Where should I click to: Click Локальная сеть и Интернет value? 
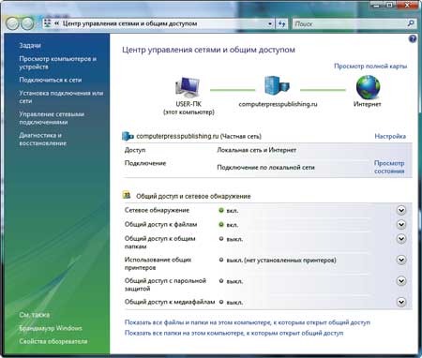(x=257, y=150)
